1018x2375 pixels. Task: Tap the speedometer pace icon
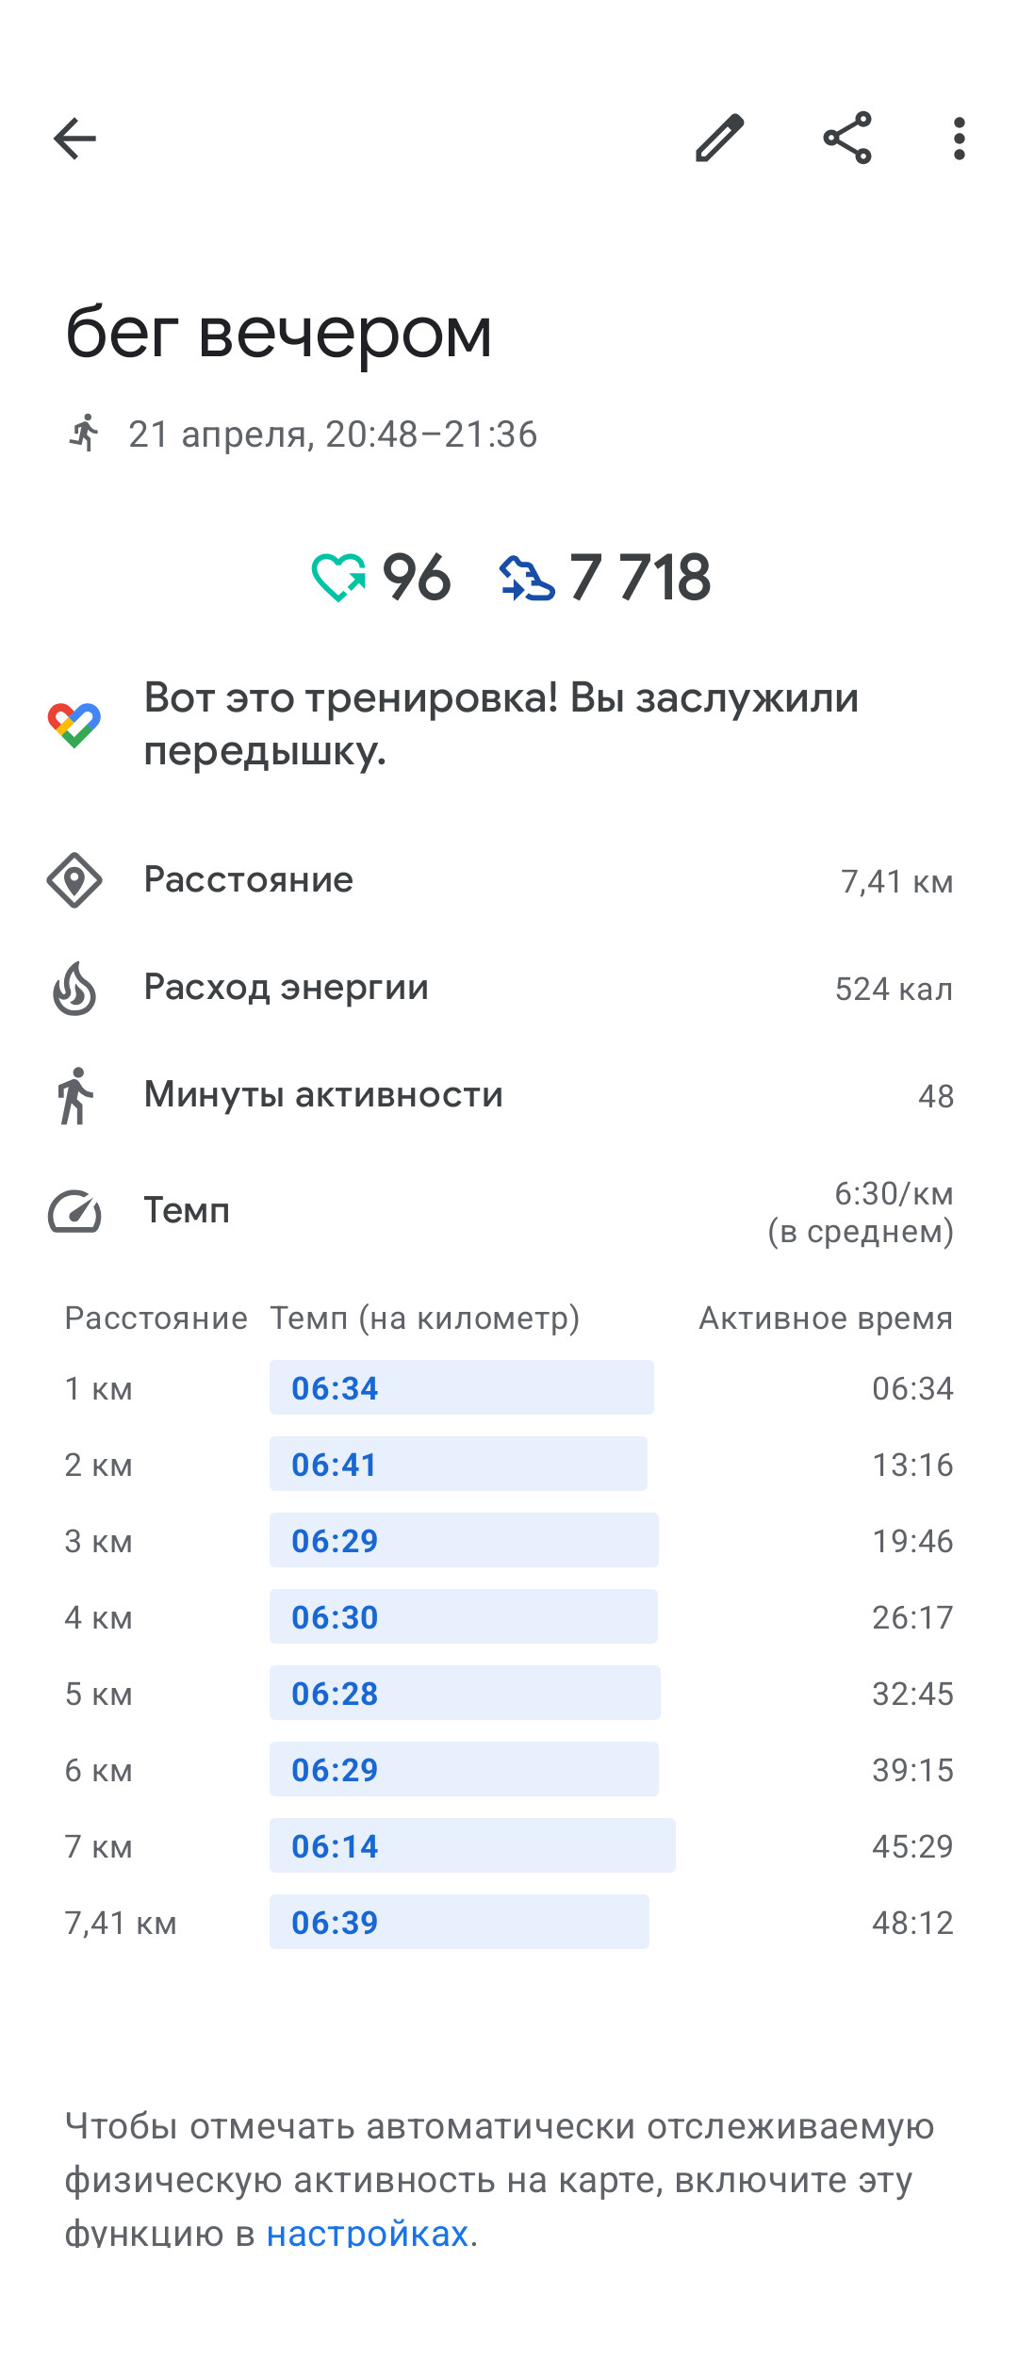click(x=74, y=1212)
